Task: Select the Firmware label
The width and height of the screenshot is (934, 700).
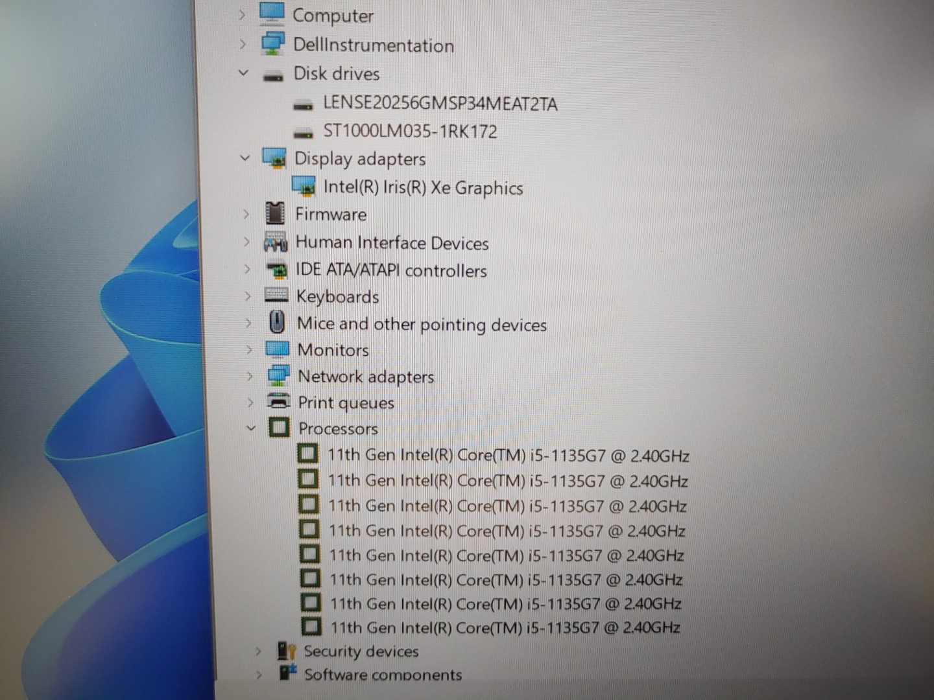Action: click(331, 214)
